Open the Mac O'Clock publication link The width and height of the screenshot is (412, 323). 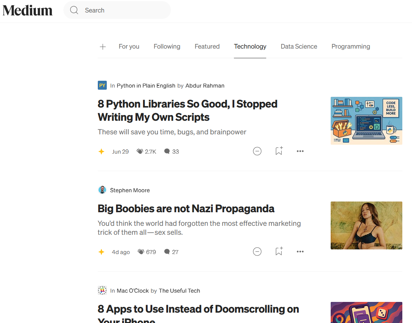pyautogui.click(x=133, y=291)
